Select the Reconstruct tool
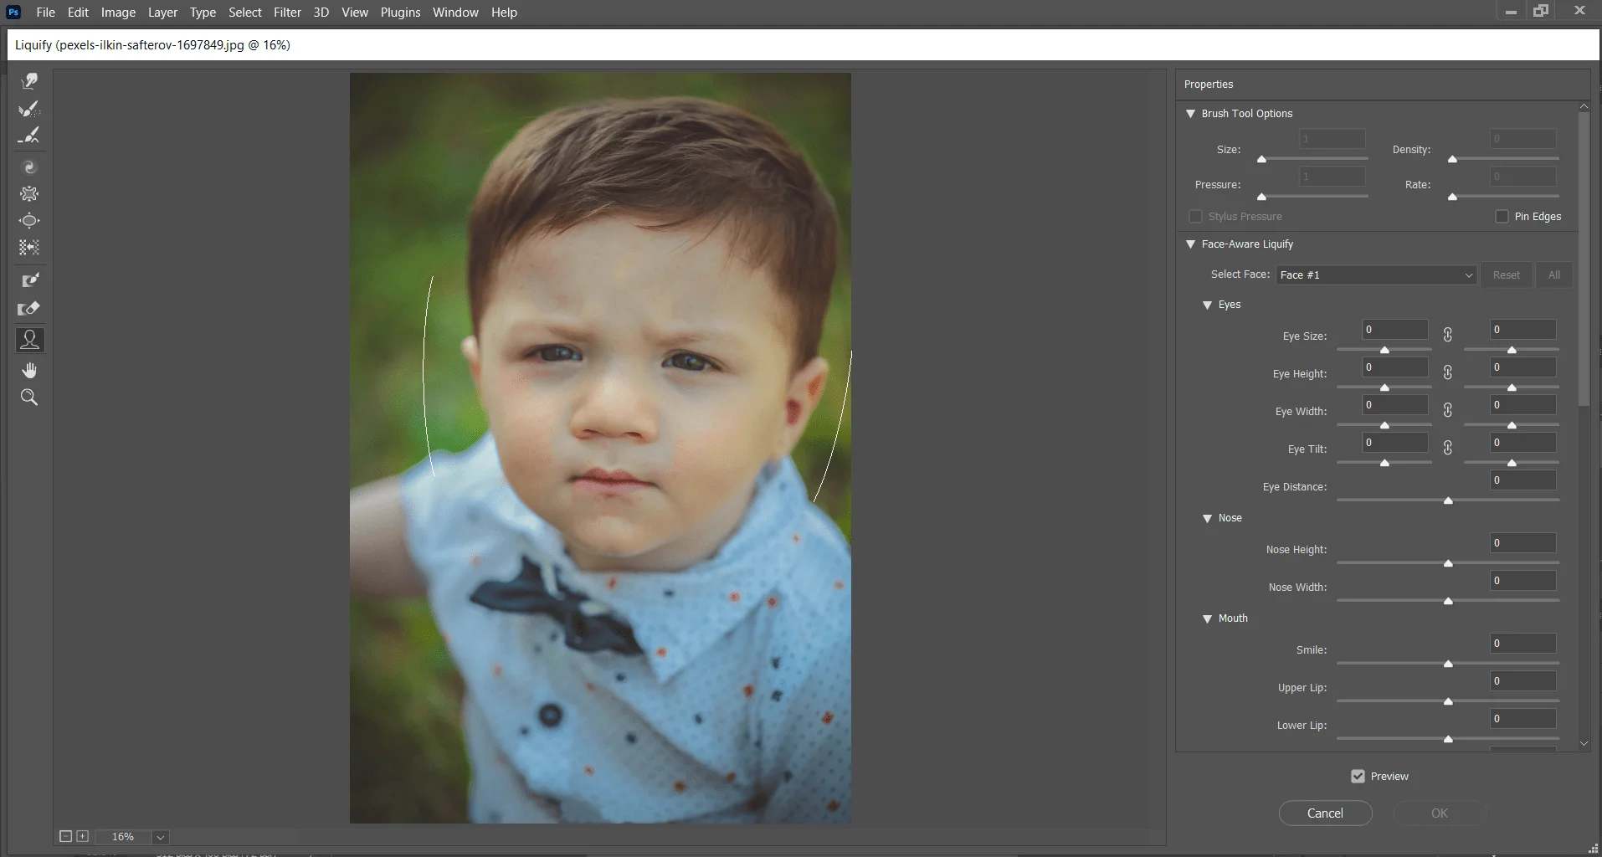 coord(29,109)
